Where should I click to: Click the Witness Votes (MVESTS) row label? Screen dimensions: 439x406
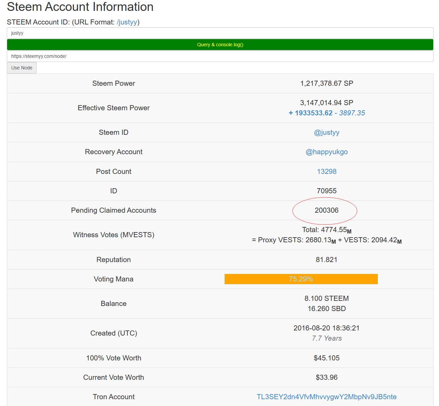click(x=113, y=235)
